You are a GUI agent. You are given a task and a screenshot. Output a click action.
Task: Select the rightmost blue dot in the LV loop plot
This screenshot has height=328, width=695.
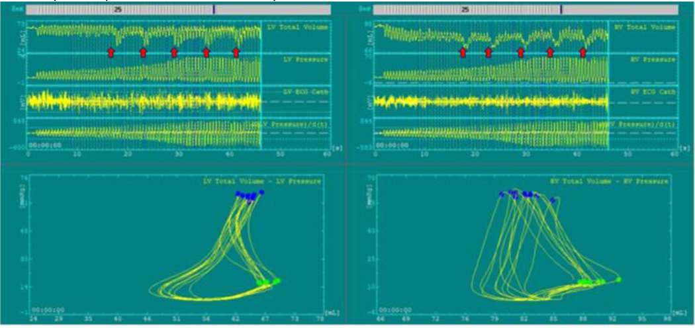[x=261, y=192]
